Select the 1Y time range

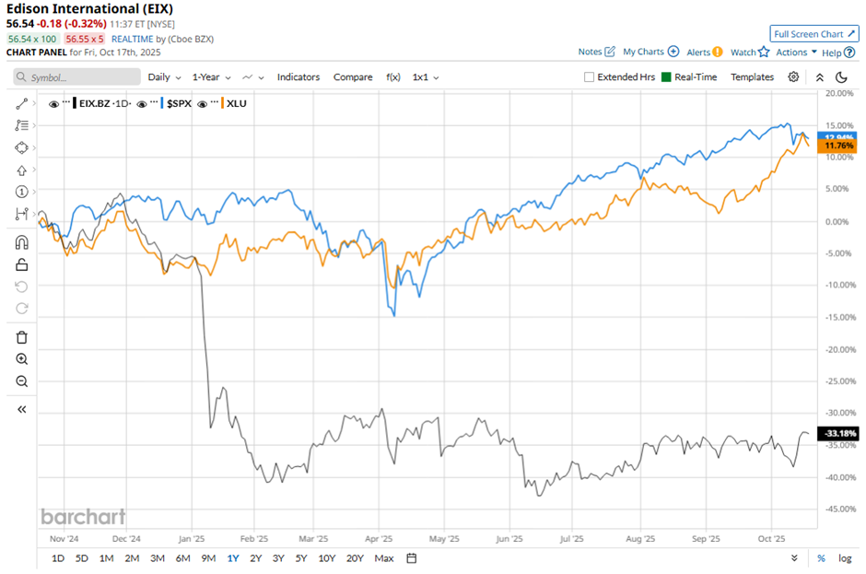pyautogui.click(x=233, y=558)
